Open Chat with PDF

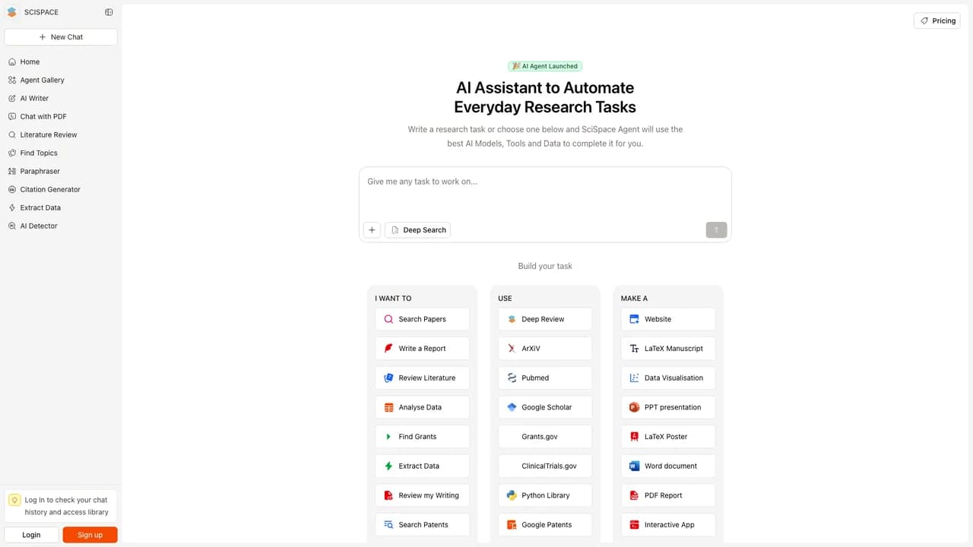pyautogui.click(x=61, y=116)
